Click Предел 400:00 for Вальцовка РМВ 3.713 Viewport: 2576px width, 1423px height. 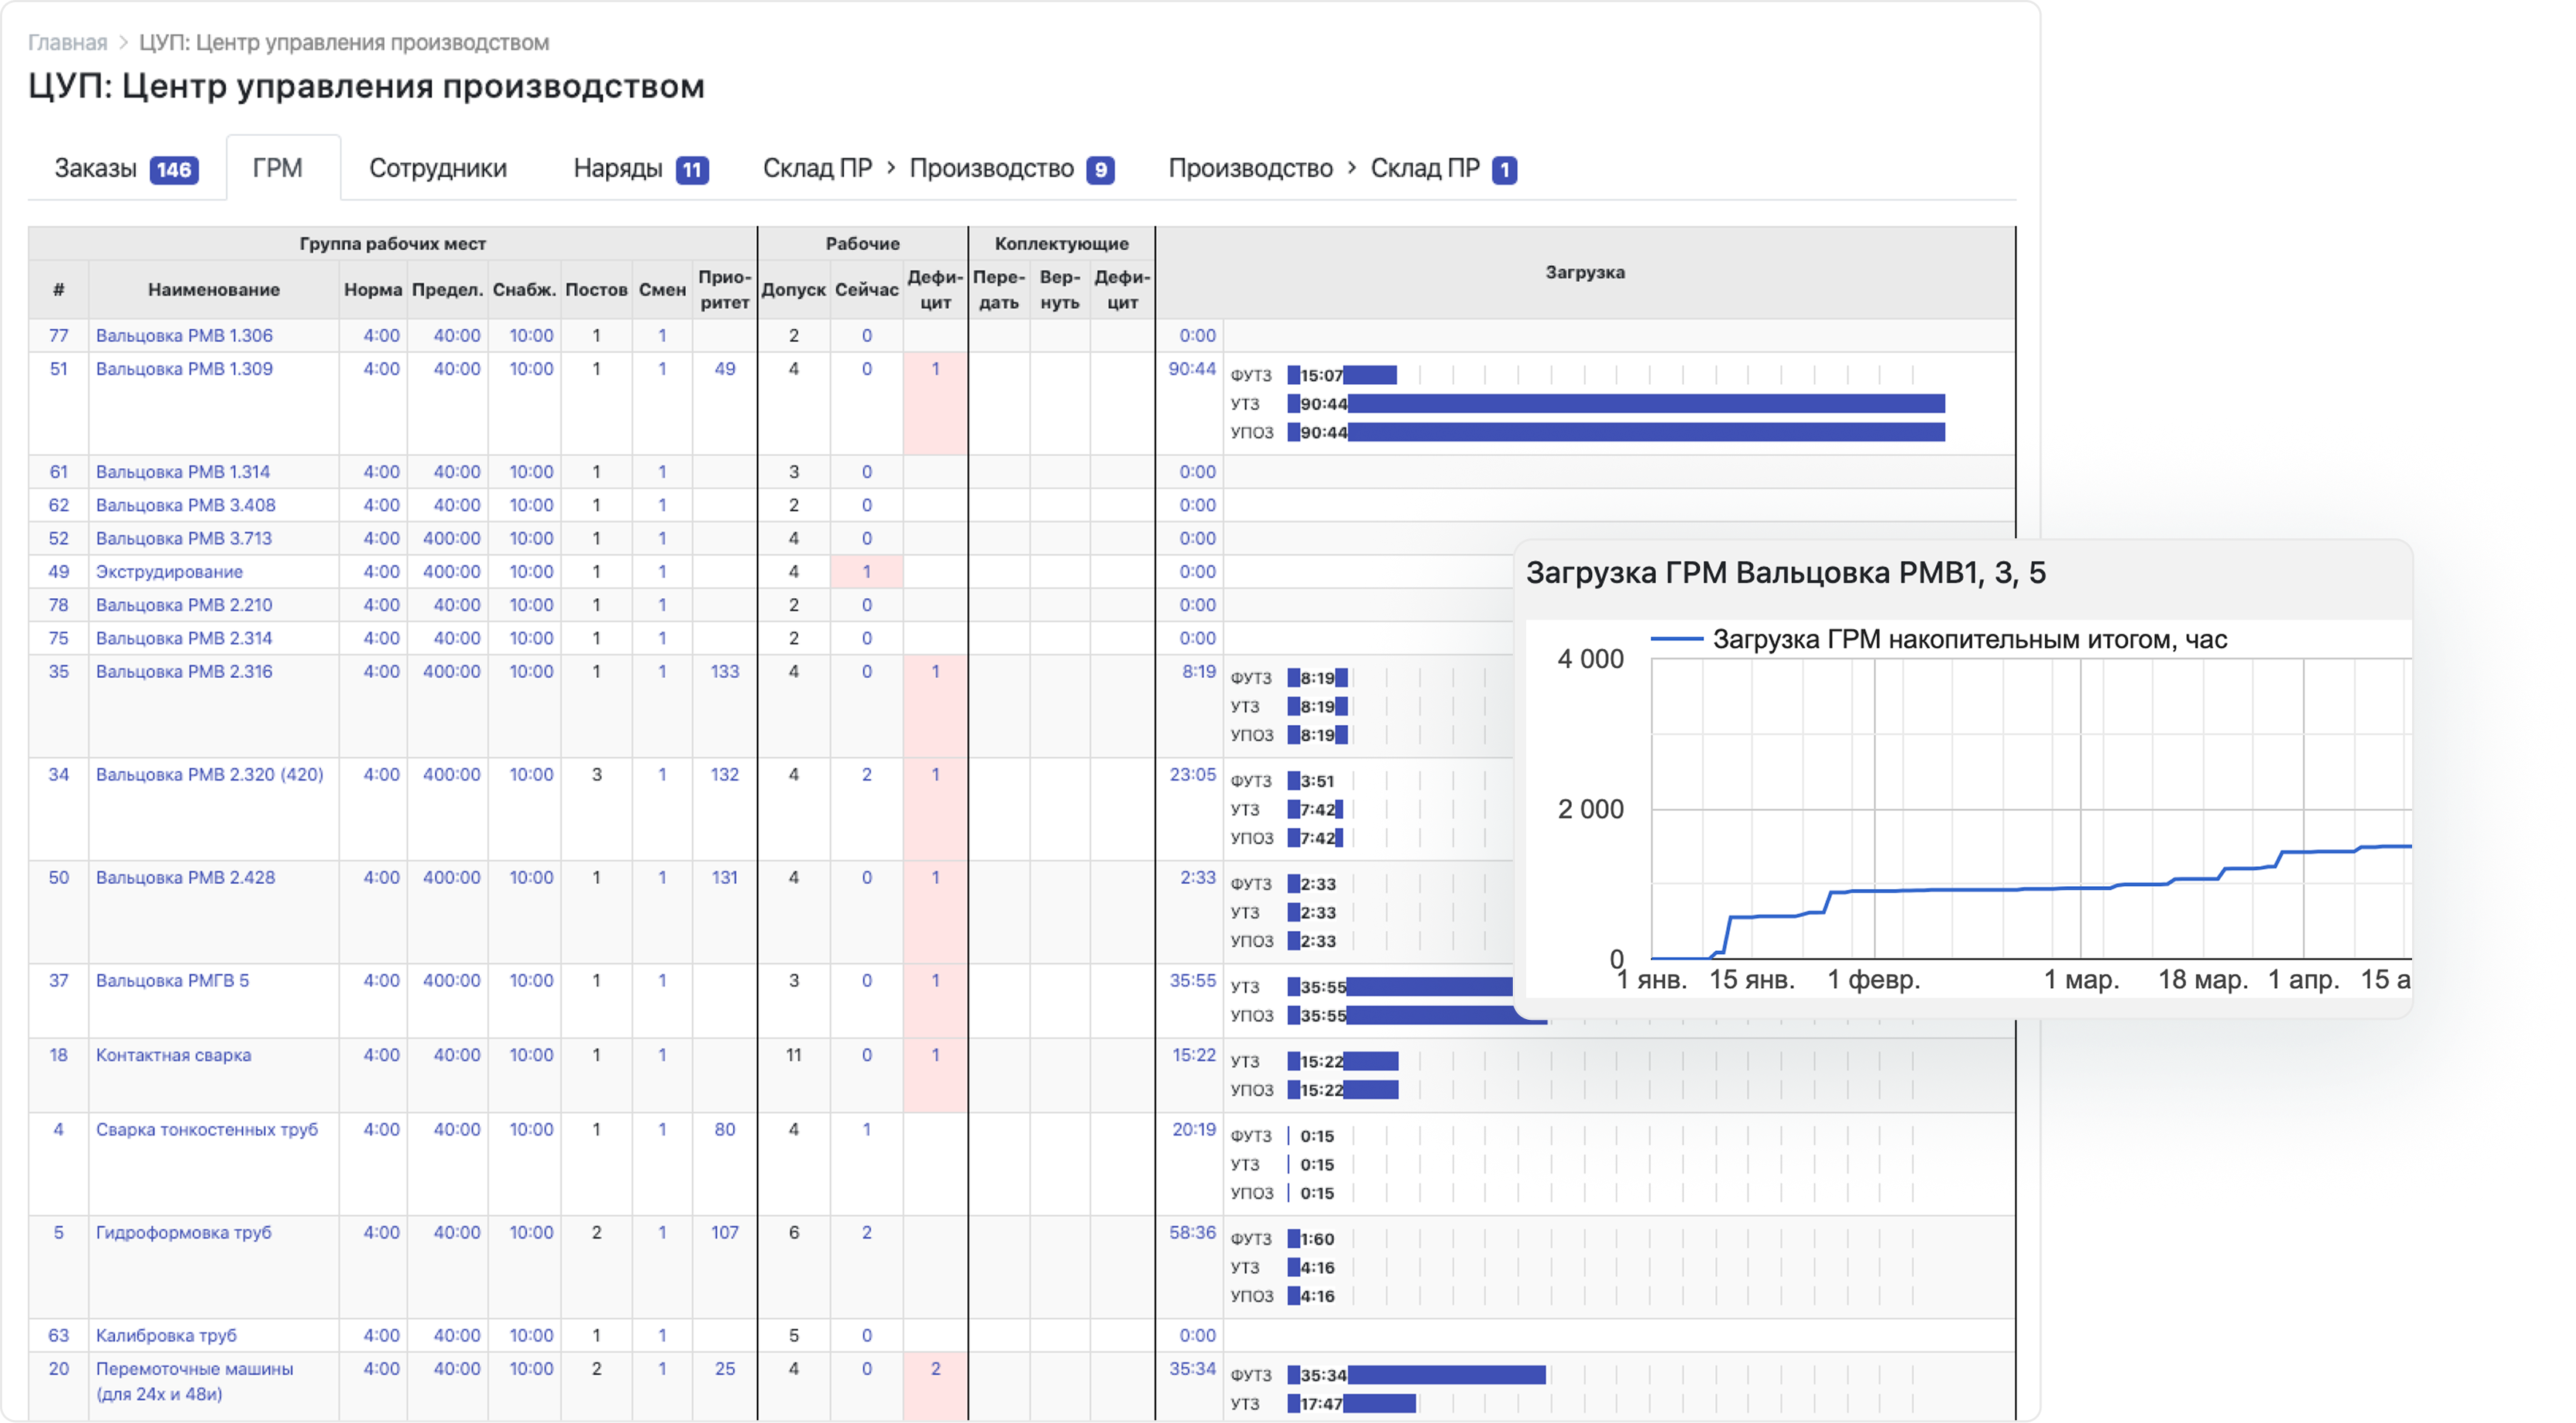451,538
